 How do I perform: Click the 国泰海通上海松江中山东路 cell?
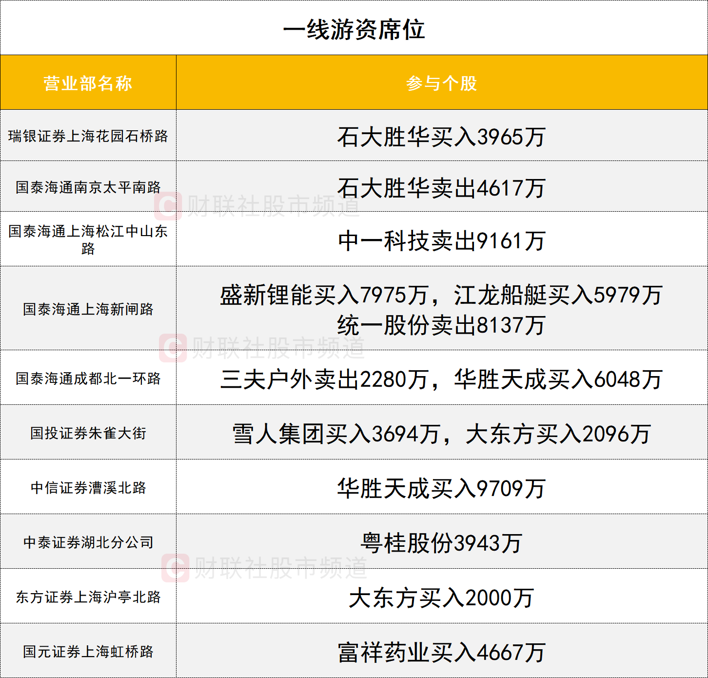click(x=88, y=239)
